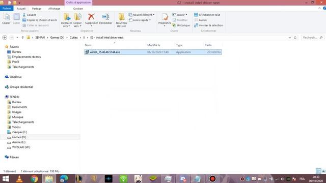Screen dimensions: 326x183
Task: Select Couper in the ribbon
Action: (x=30, y=15)
